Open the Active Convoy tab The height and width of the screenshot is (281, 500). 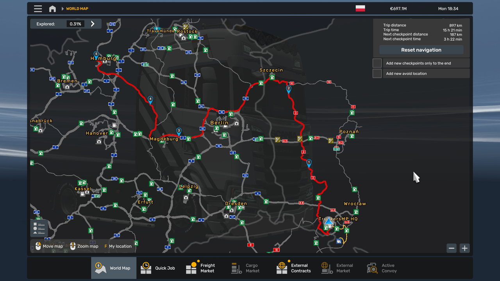[x=385, y=268]
